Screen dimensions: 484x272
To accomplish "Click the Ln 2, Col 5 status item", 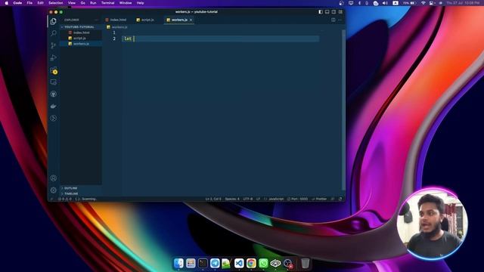I will [x=213, y=199].
